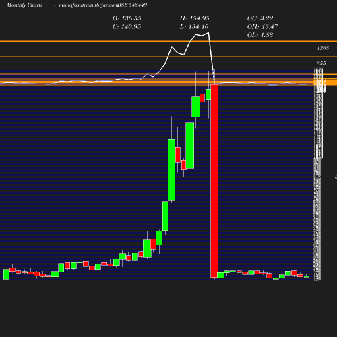
Task: Click the close value 'C: 140.95'
Action: pyautogui.click(x=127, y=27)
